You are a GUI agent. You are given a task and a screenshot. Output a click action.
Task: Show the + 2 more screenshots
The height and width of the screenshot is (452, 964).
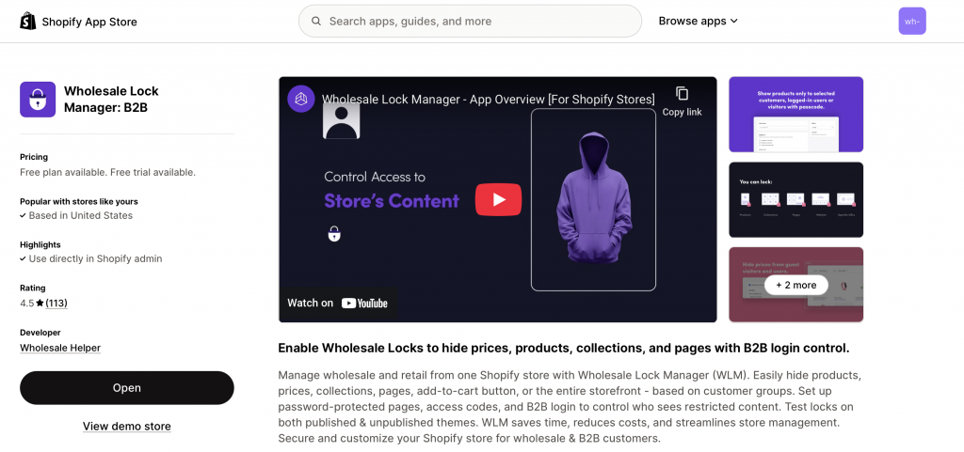tap(796, 285)
